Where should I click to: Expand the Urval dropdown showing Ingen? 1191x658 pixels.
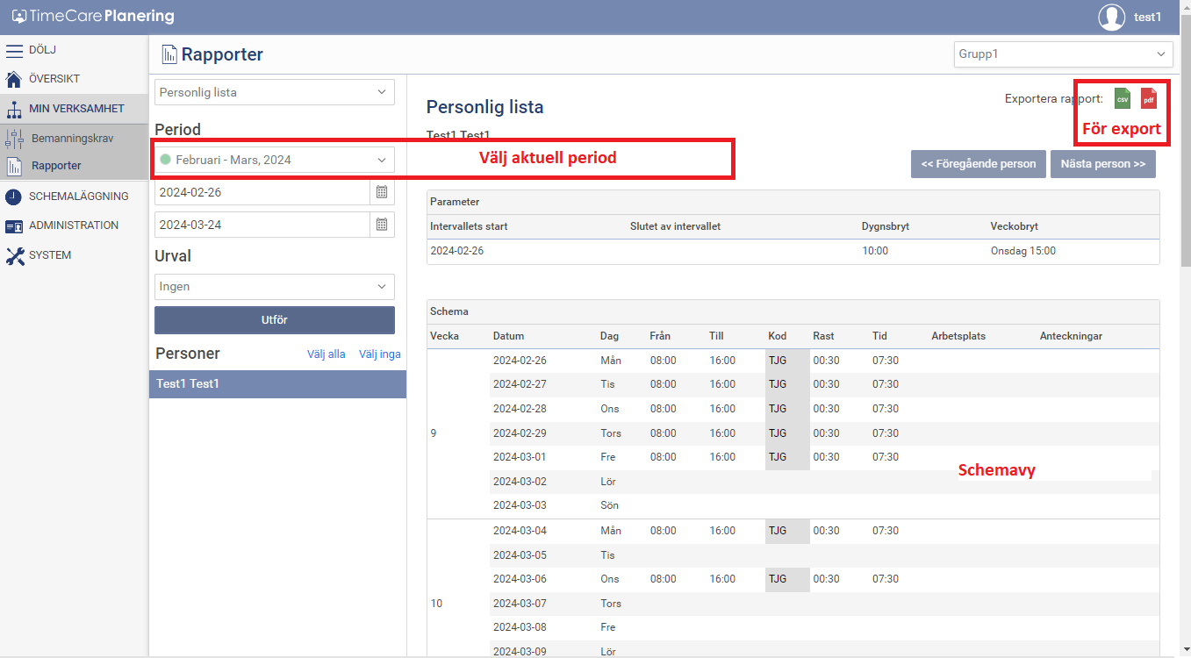pyautogui.click(x=274, y=287)
